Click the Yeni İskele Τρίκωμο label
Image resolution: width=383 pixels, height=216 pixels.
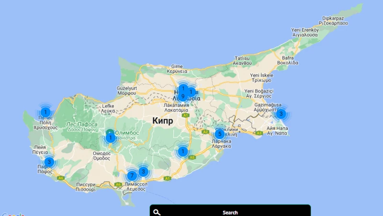(x=261, y=78)
